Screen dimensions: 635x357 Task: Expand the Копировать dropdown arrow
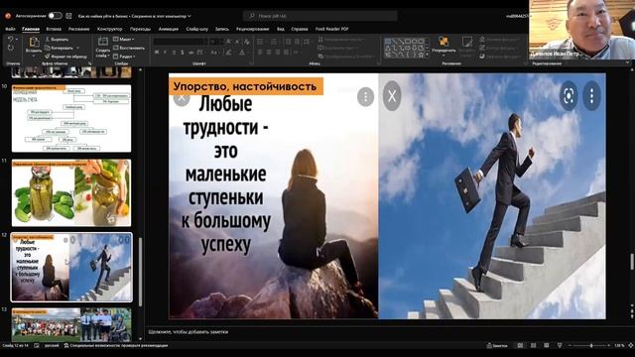click(77, 48)
